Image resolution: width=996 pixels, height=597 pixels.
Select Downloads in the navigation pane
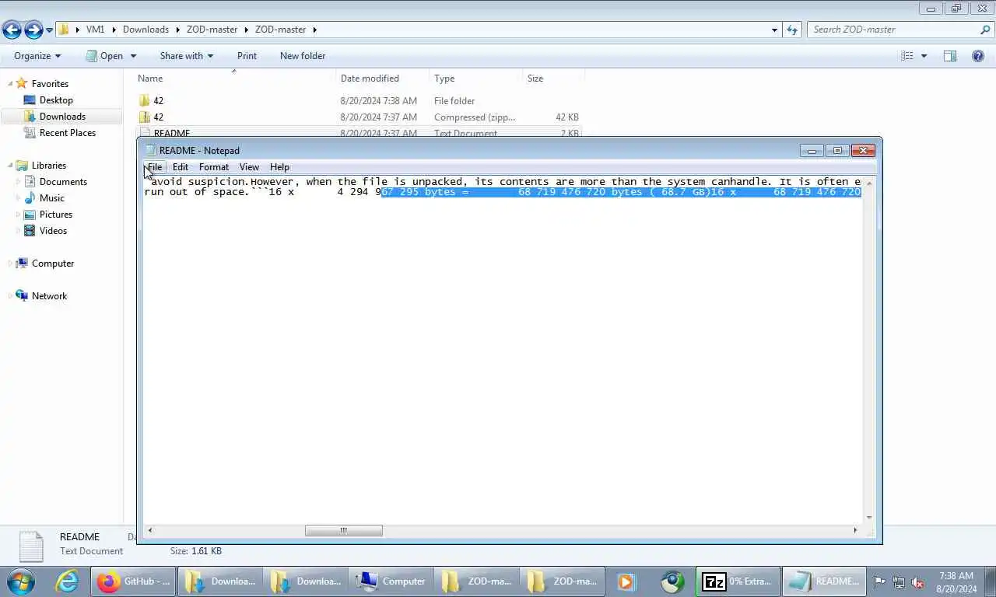click(x=62, y=117)
